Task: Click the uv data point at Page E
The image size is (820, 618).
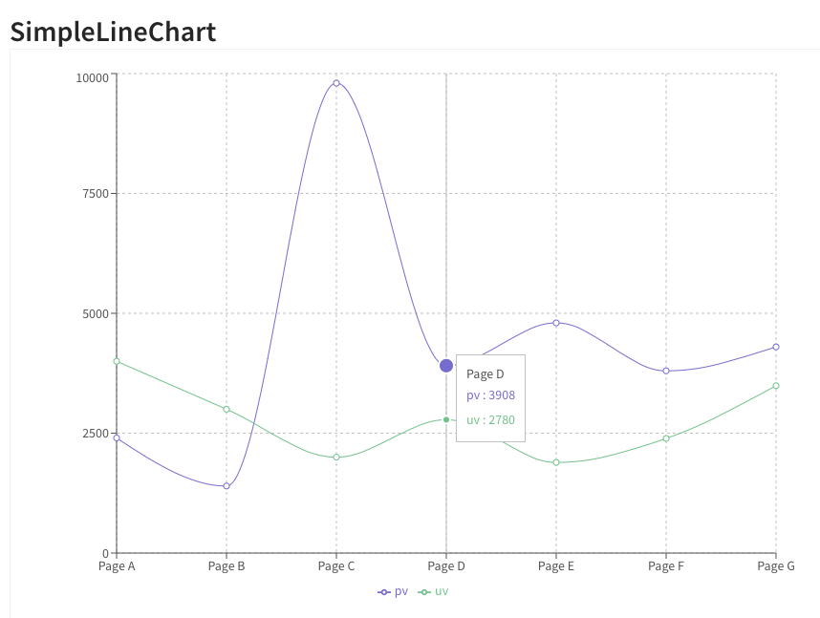Action: [x=556, y=462]
